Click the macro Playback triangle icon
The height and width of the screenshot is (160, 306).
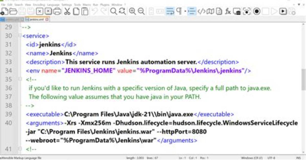pos(274,11)
